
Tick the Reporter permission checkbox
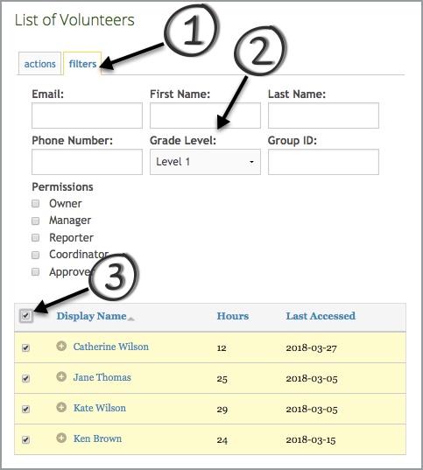point(35,238)
